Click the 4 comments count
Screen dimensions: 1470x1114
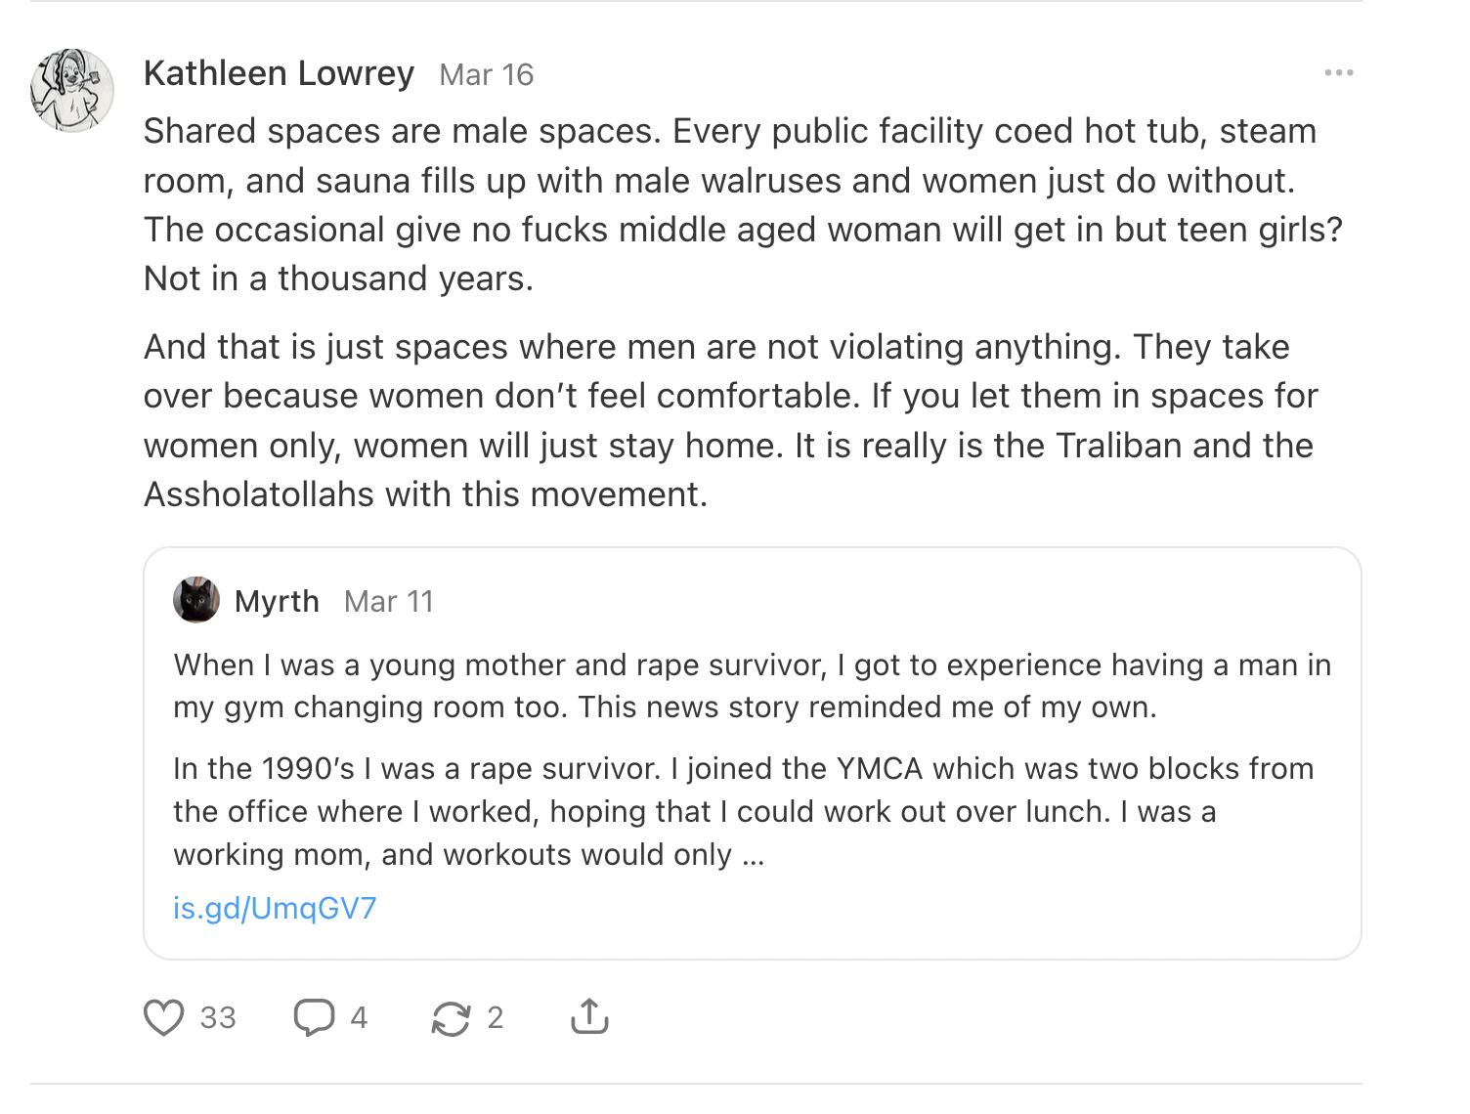[359, 1018]
